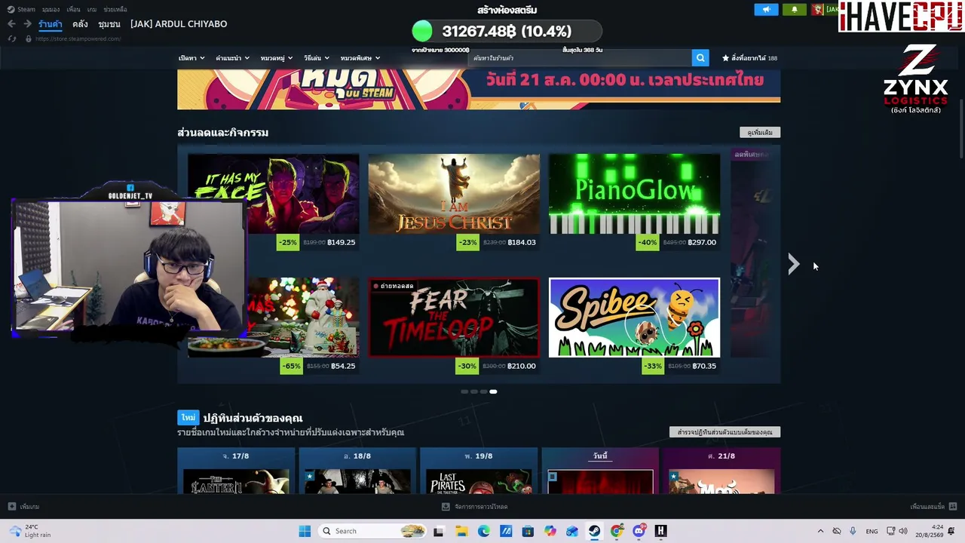Open the Spibee game card

tap(634, 326)
